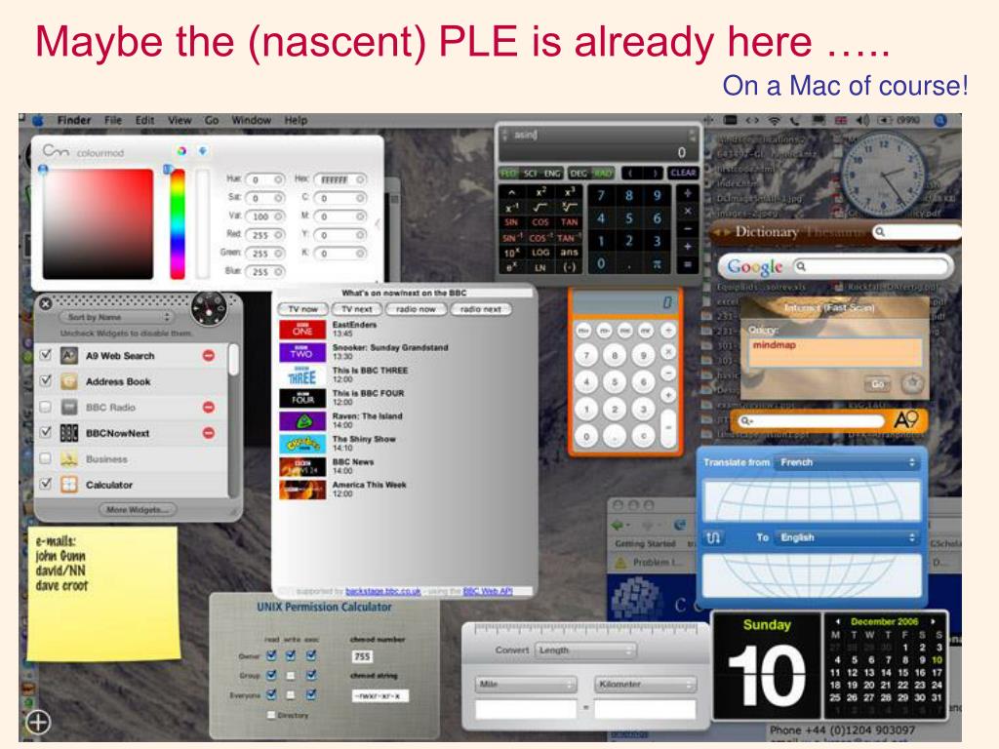Uncheck the Calculator widget
The height and width of the screenshot is (749, 999).
[x=45, y=484]
